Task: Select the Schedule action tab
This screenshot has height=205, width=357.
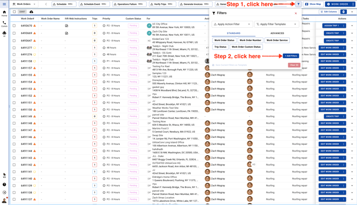Action: [64, 4]
